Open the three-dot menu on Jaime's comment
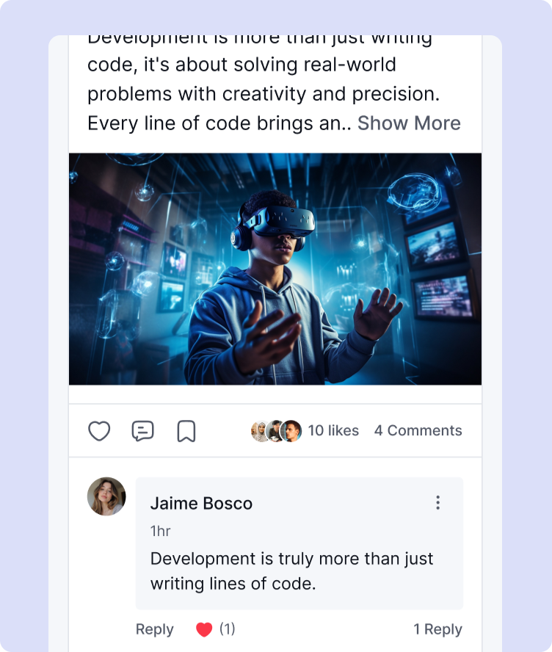The height and width of the screenshot is (652, 552). click(x=437, y=503)
